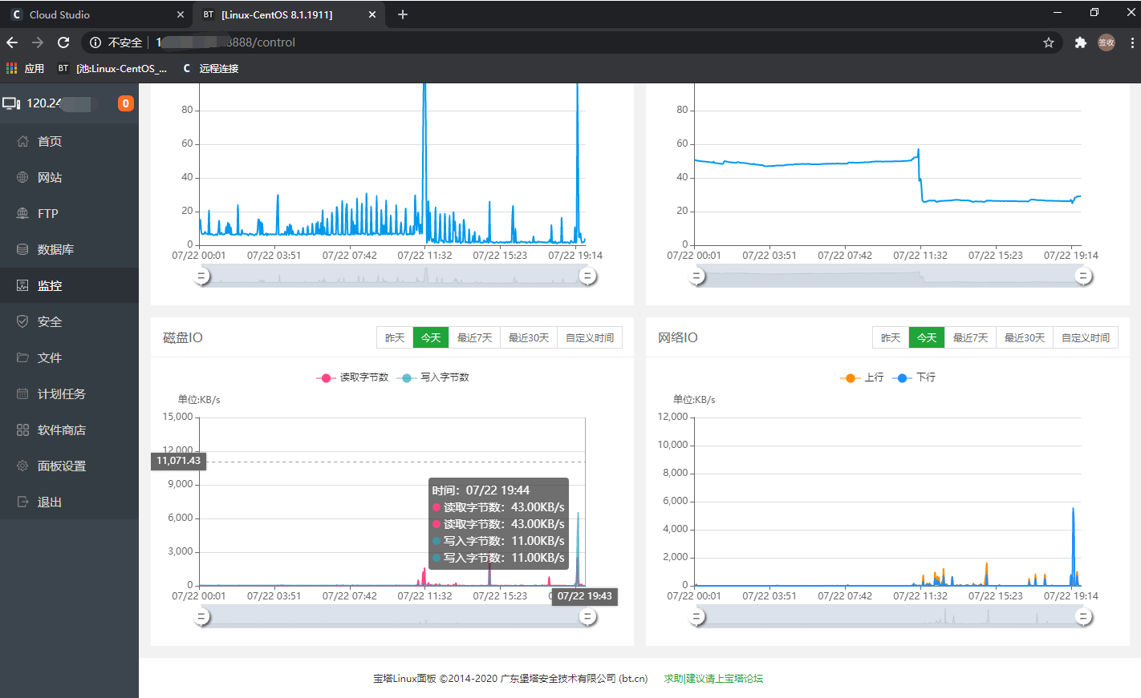Go back with the browser back arrow

click(12, 42)
